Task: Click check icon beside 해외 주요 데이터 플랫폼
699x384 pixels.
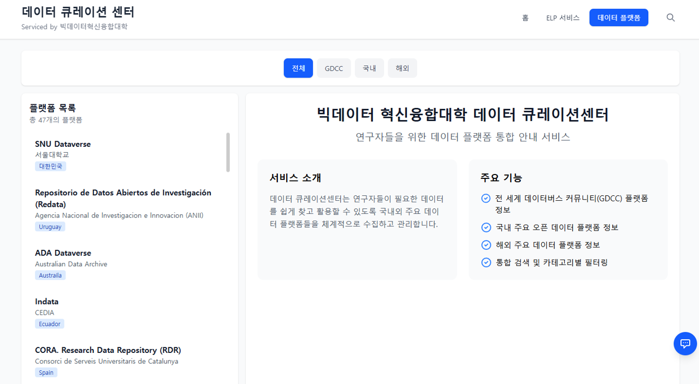Action: point(486,245)
